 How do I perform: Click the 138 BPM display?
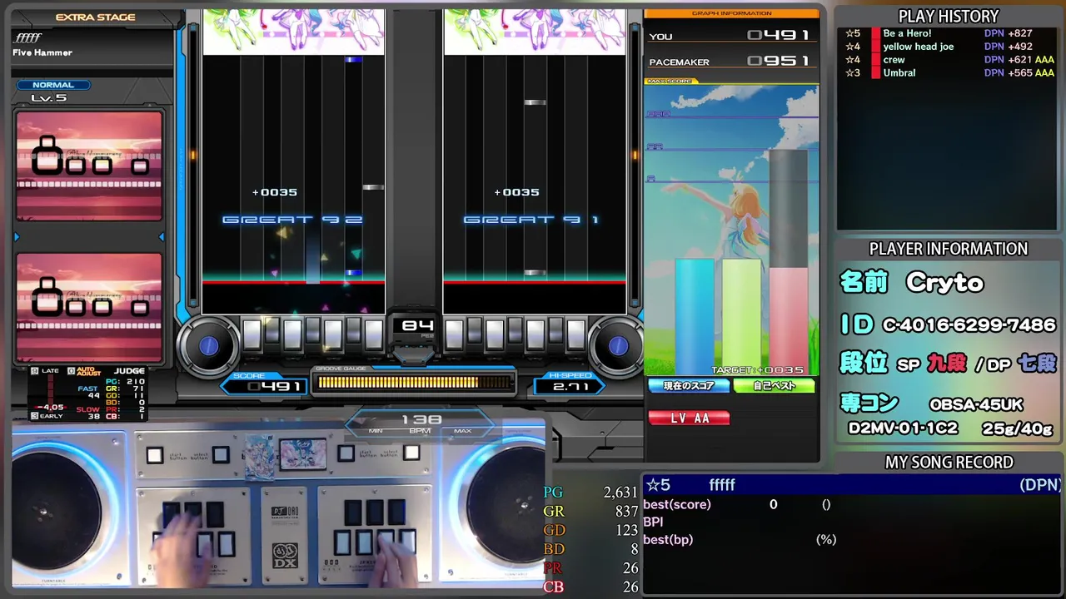421,424
